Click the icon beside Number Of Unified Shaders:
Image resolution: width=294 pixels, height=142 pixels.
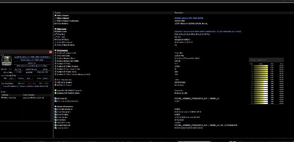click(x=55, y=66)
